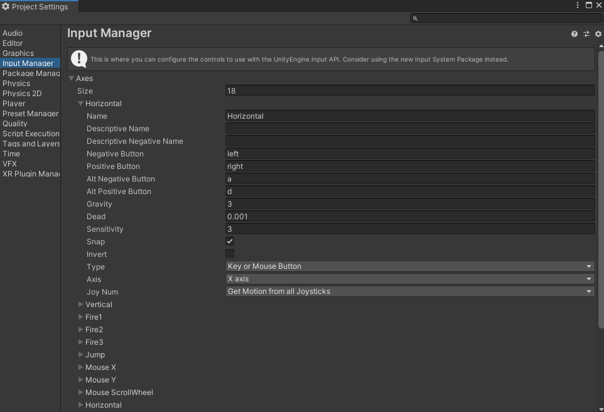This screenshot has width=604, height=412.
Task: Open the Input Manager help documentation icon
Action: click(574, 34)
